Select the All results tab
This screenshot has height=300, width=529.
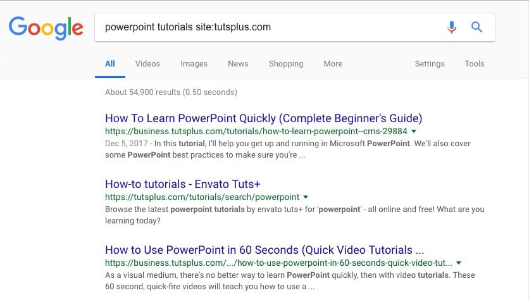[110, 63]
